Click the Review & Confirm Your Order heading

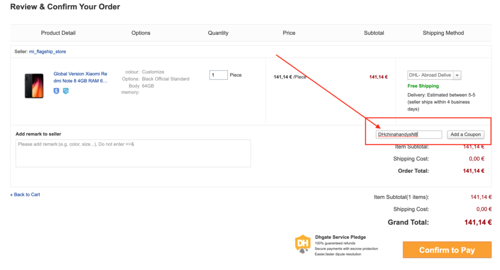point(65,7)
